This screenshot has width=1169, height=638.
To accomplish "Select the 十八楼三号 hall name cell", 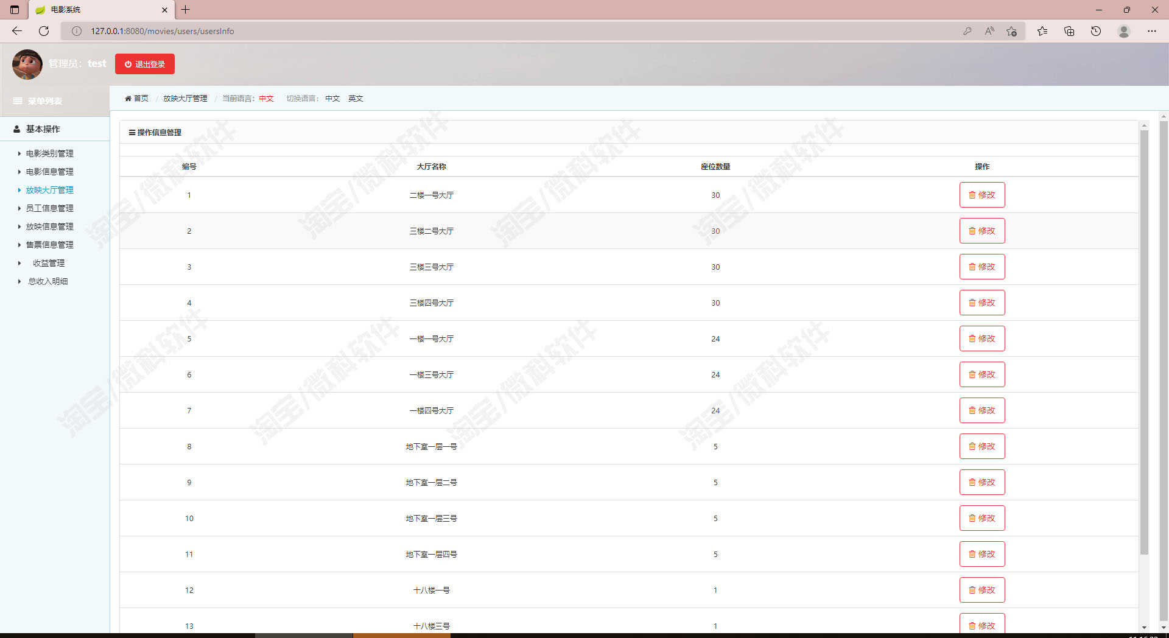I will point(431,626).
